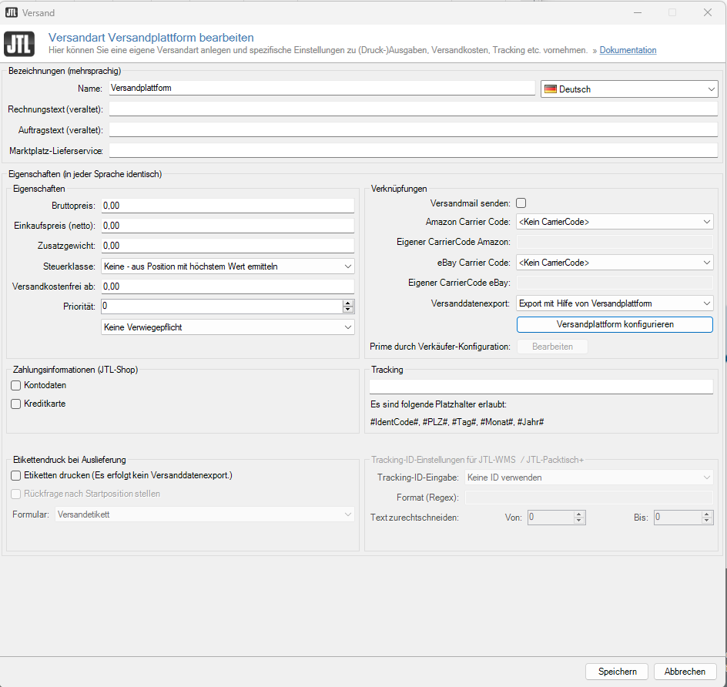
Task: Click the JTL logo in the dialog header
Action: click(21, 43)
